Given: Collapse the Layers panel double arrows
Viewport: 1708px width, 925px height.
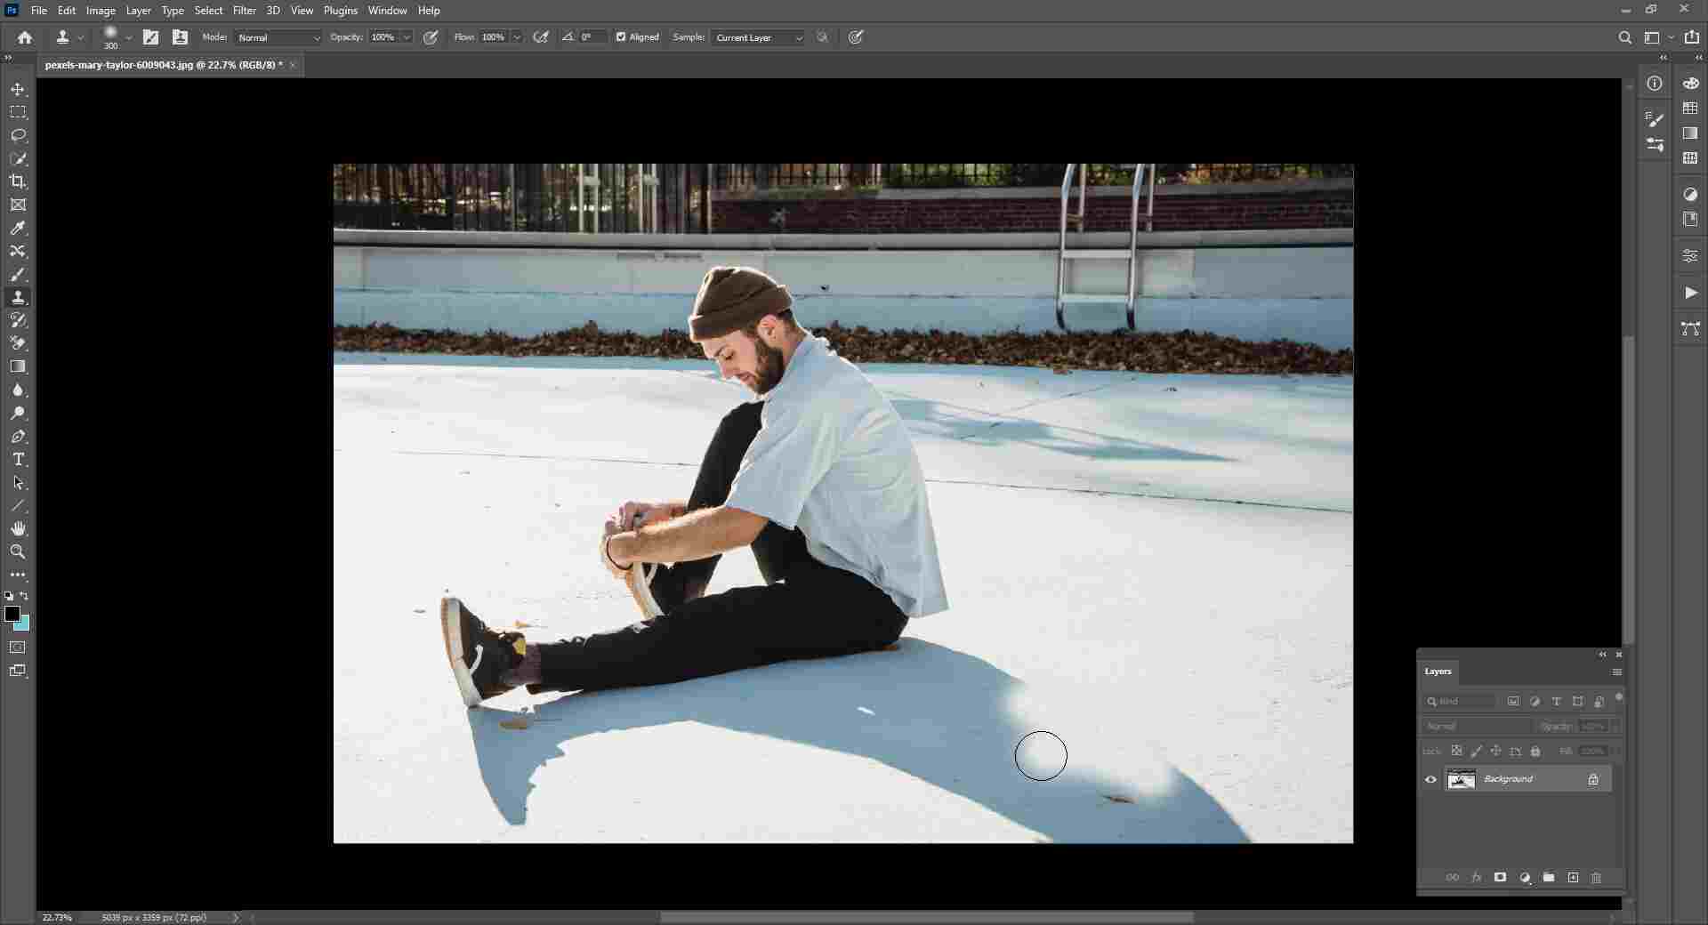Looking at the screenshot, I should (x=1603, y=655).
